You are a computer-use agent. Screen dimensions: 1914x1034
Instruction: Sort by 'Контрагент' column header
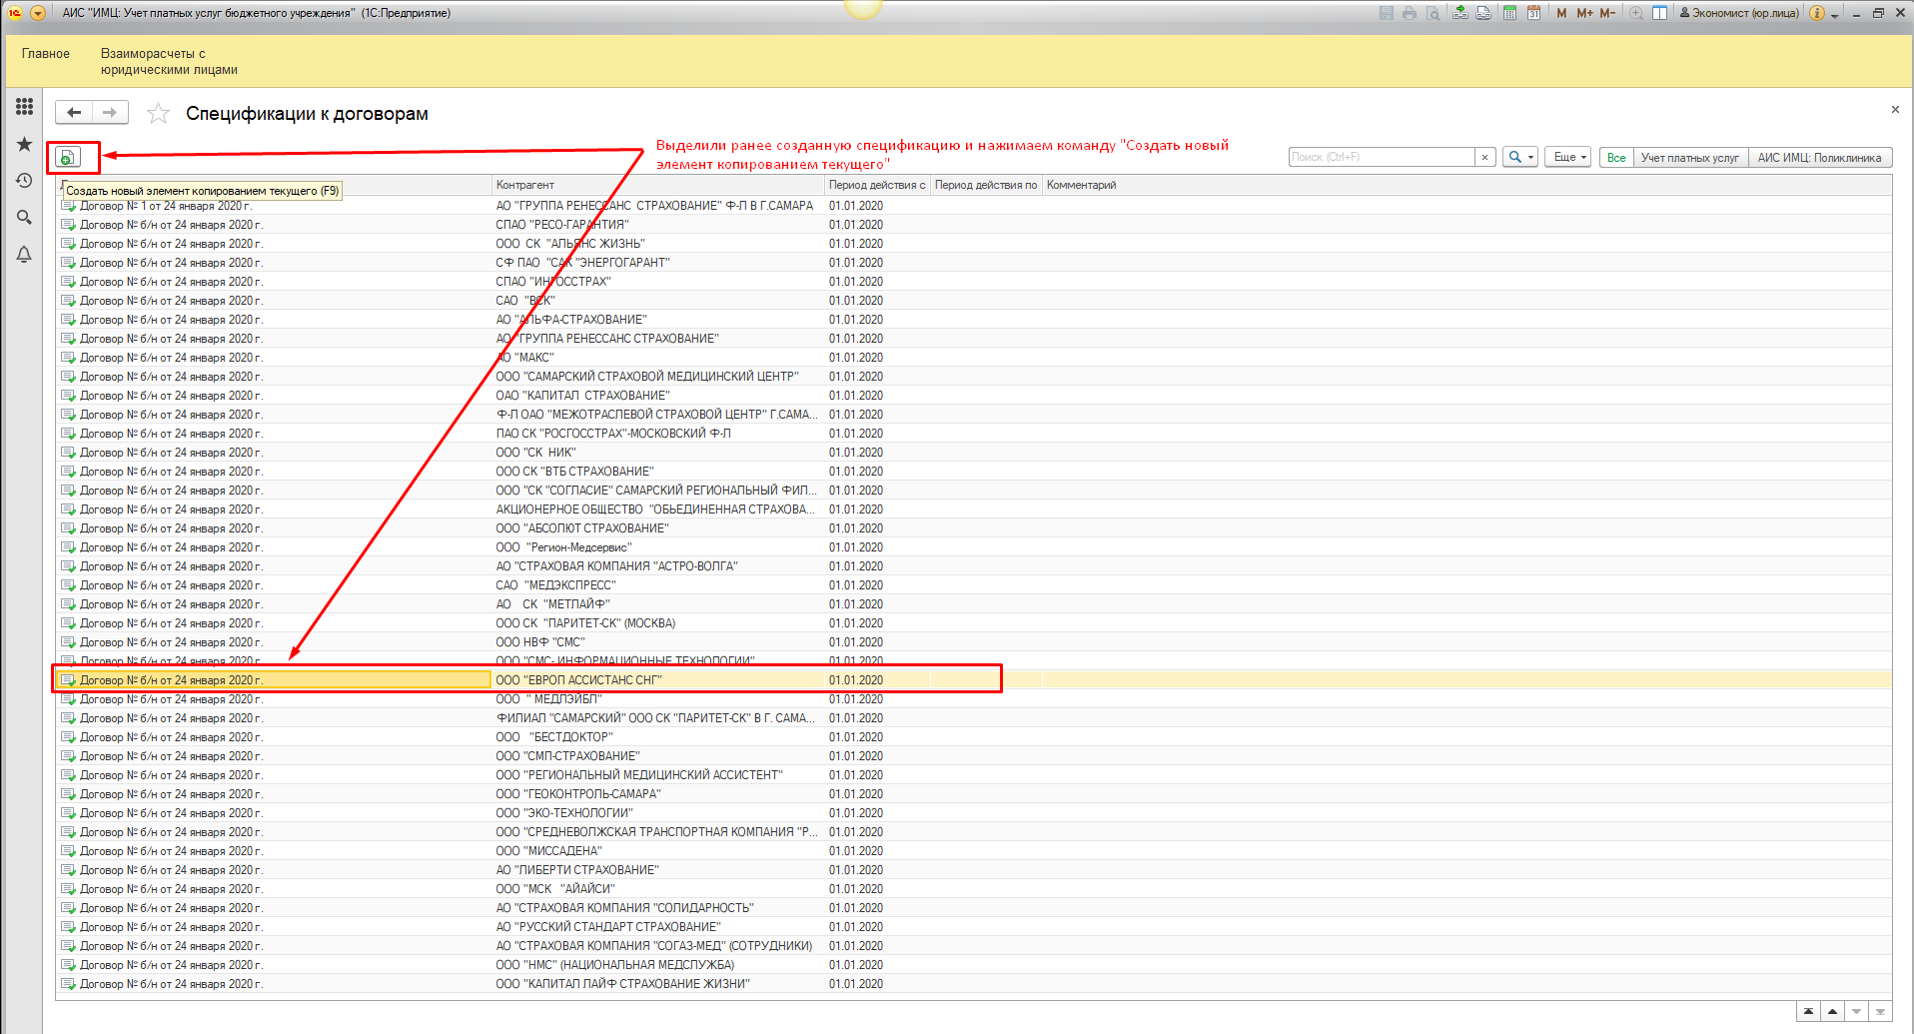pos(525,185)
